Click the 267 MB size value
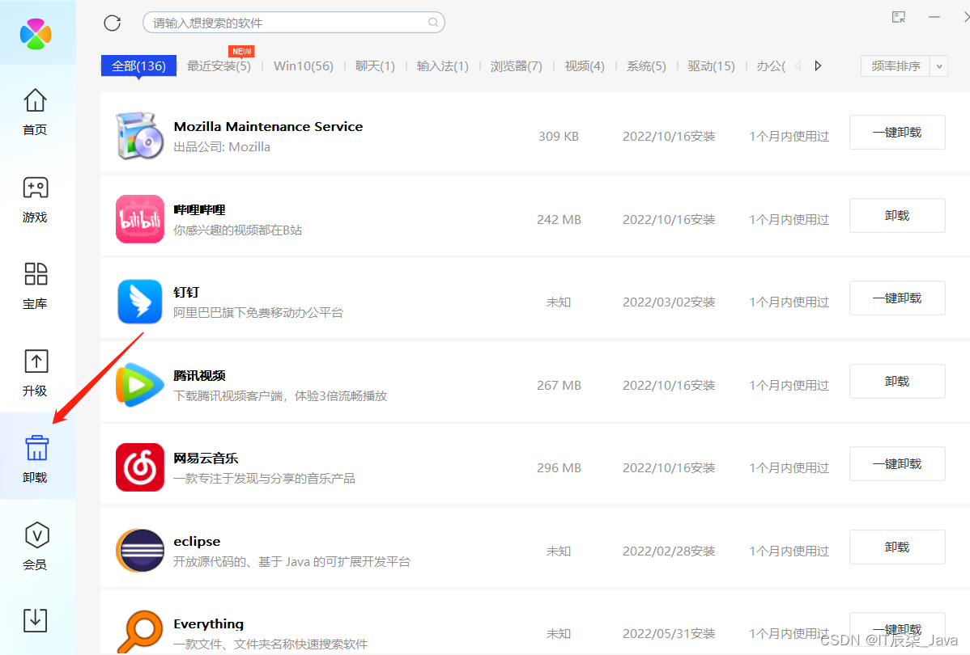970x655 pixels. pyautogui.click(x=559, y=385)
